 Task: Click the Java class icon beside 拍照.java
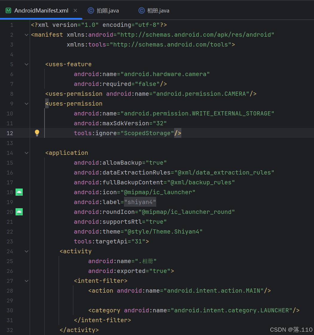click(91, 10)
